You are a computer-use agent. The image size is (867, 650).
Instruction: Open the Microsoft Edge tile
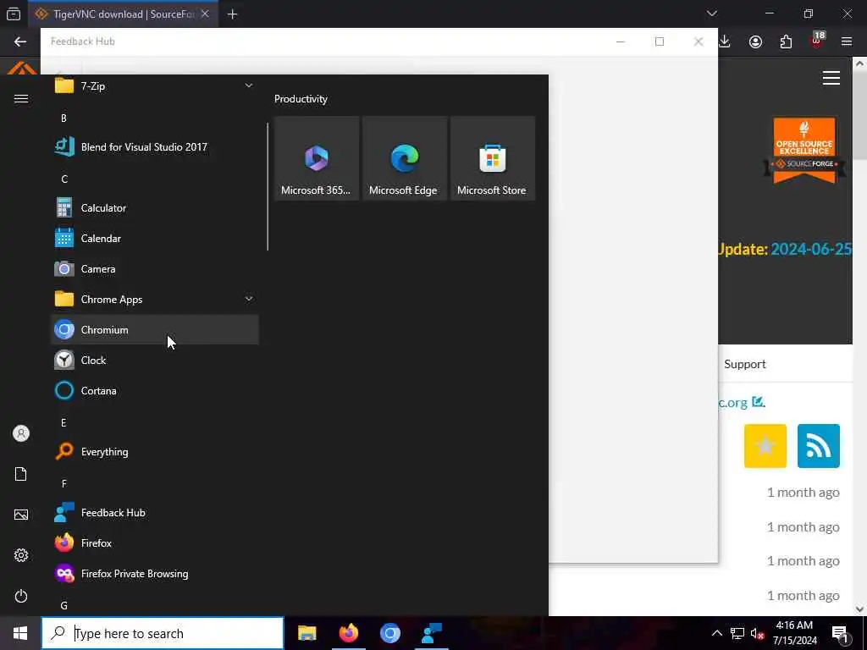[404, 158]
